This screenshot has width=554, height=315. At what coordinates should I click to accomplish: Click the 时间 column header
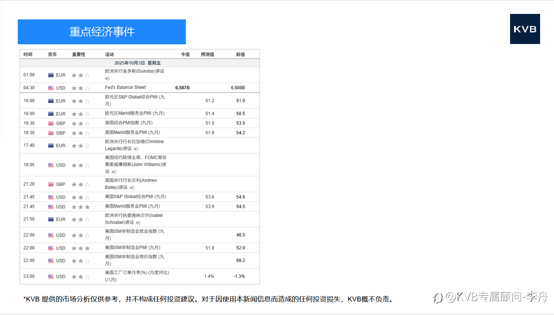(x=28, y=54)
